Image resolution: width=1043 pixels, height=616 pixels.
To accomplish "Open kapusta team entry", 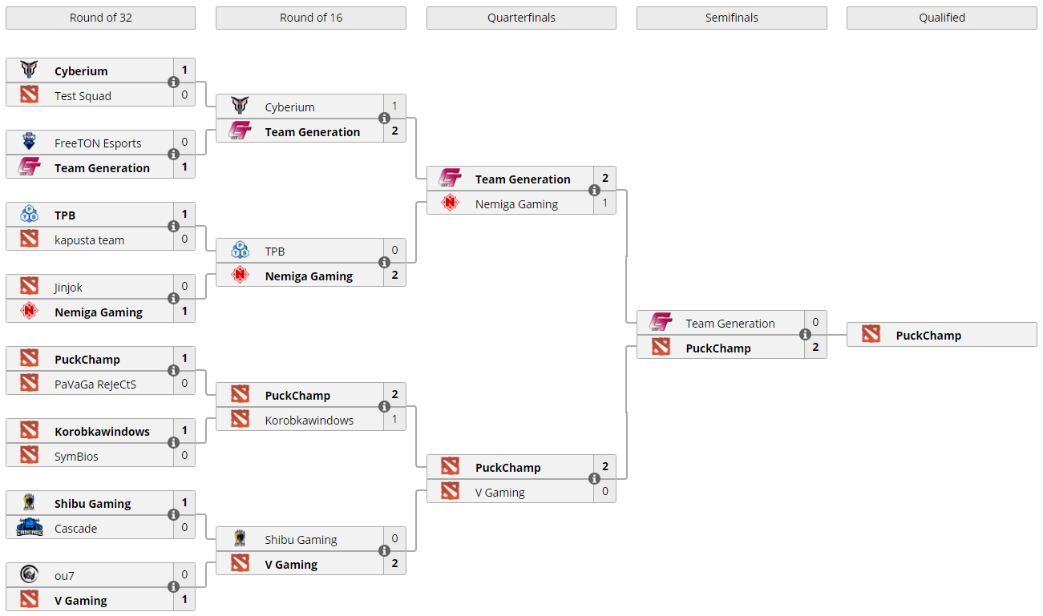I will pos(89,240).
